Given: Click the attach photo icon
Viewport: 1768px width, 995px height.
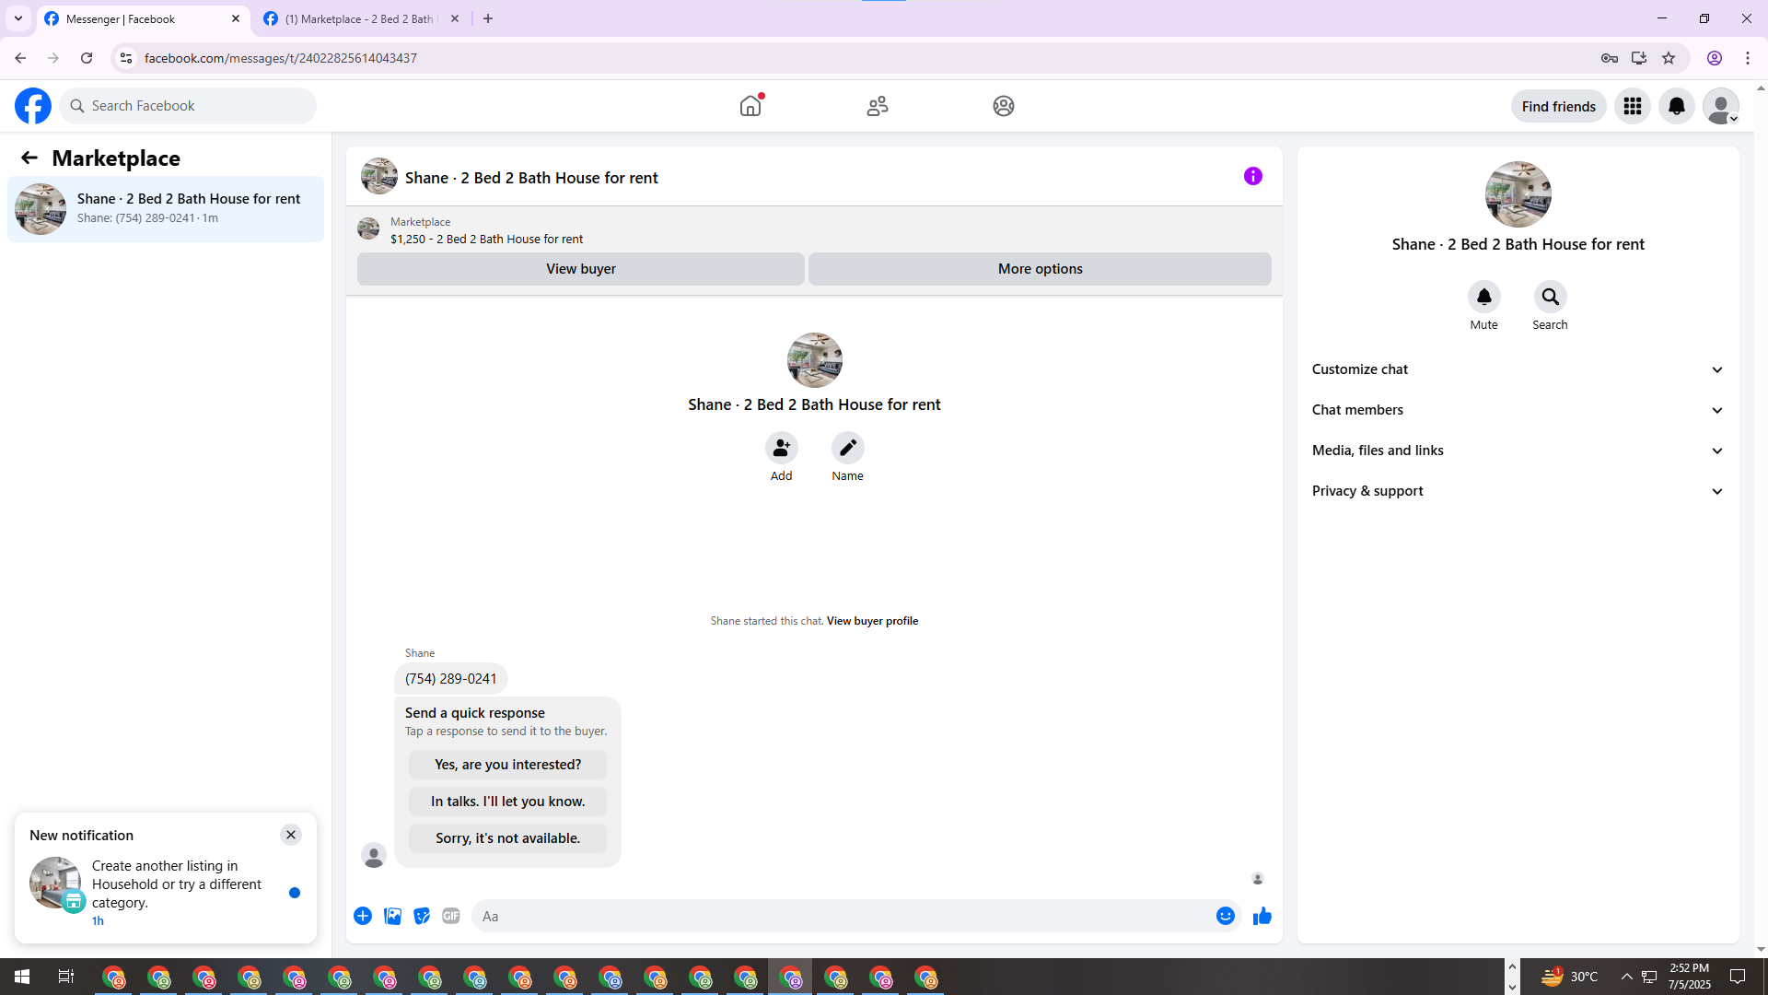Looking at the screenshot, I should point(392,916).
